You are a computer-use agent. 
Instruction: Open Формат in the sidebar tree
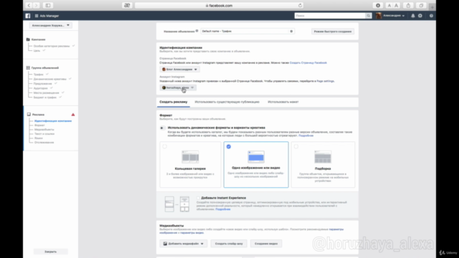coord(39,125)
